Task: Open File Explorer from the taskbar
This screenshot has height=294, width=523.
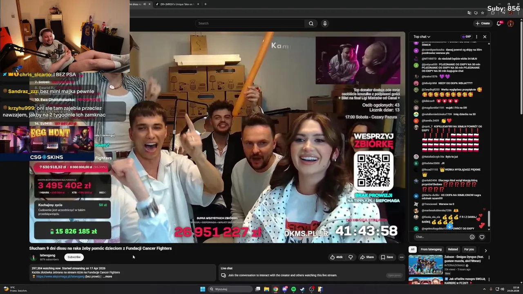Action: coord(266,289)
